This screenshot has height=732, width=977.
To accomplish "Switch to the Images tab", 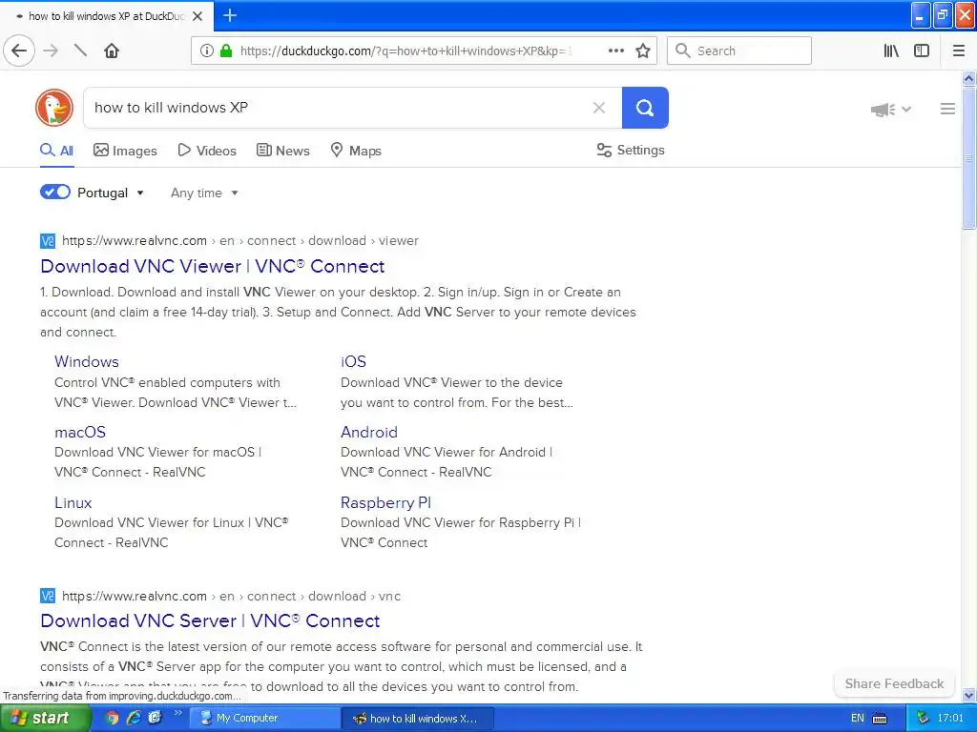I will [125, 151].
